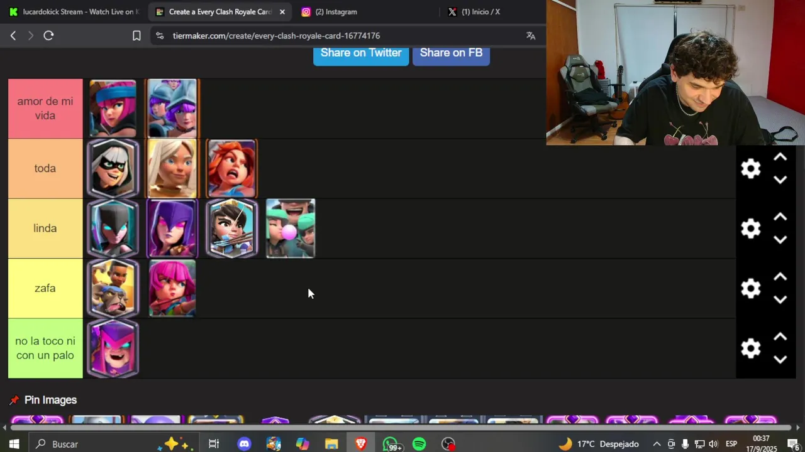Open Spotify from the taskbar
This screenshot has height=452, width=805.
[419, 444]
